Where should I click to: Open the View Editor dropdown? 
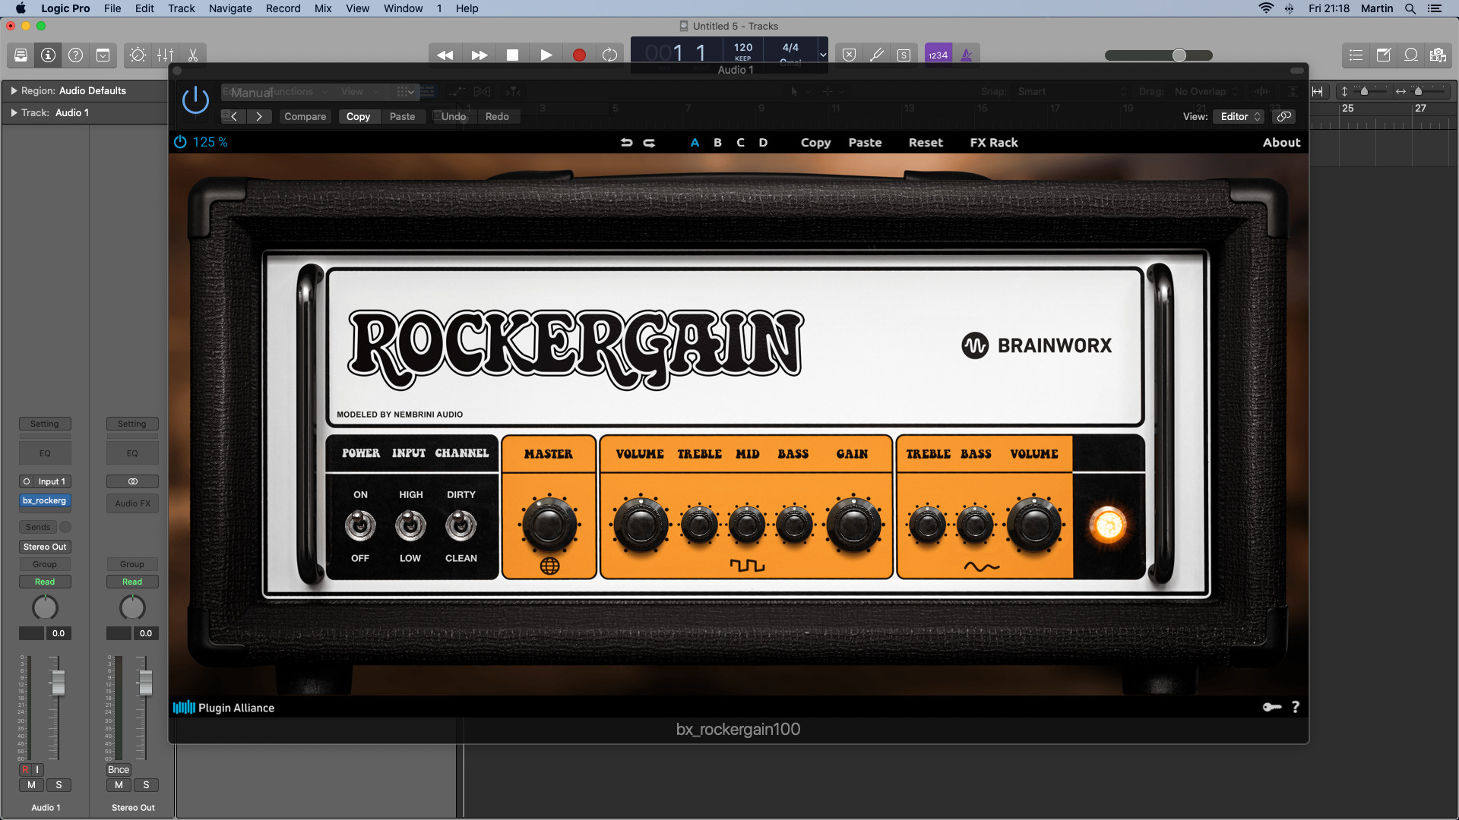pyautogui.click(x=1240, y=116)
